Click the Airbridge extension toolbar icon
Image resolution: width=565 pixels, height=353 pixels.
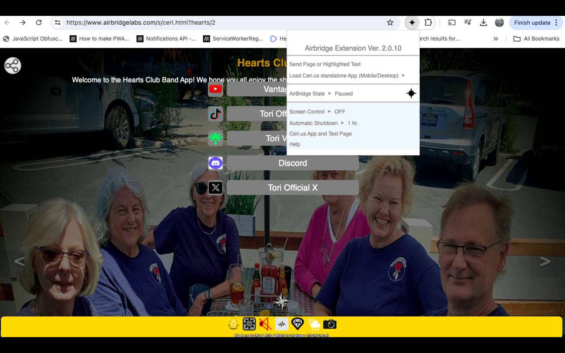pos(412,23)
